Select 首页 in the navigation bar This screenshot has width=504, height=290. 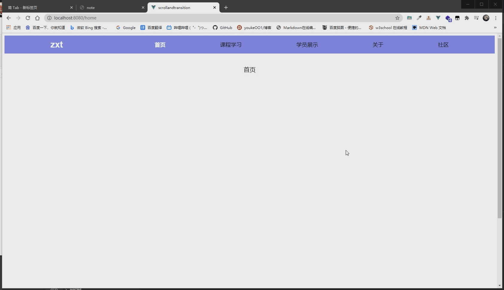[160, 45]
